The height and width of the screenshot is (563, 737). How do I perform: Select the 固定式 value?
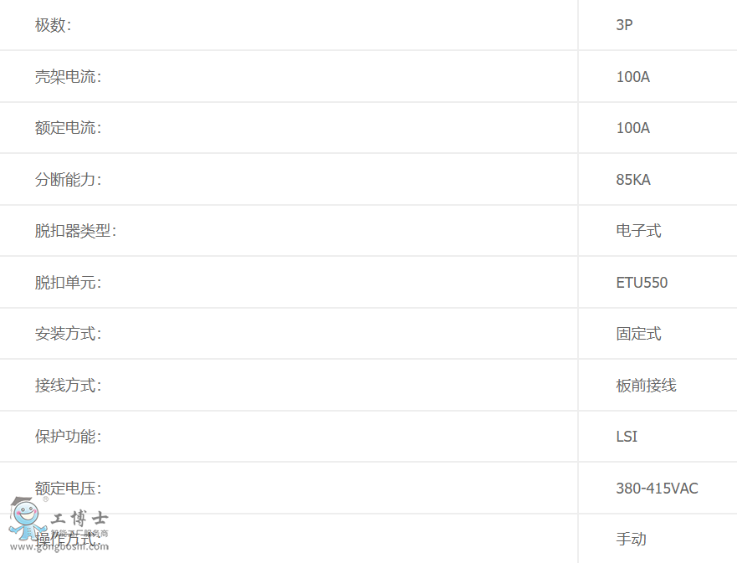coord(638,334)
